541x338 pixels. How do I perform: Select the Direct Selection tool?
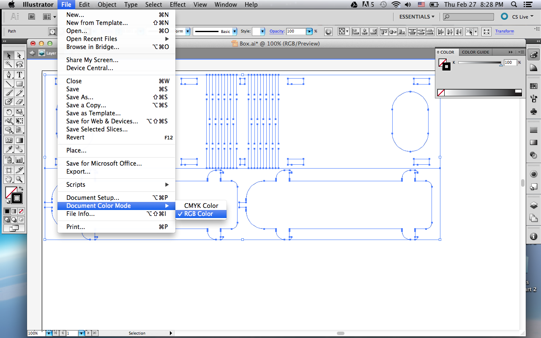click(x=19, y=55)
